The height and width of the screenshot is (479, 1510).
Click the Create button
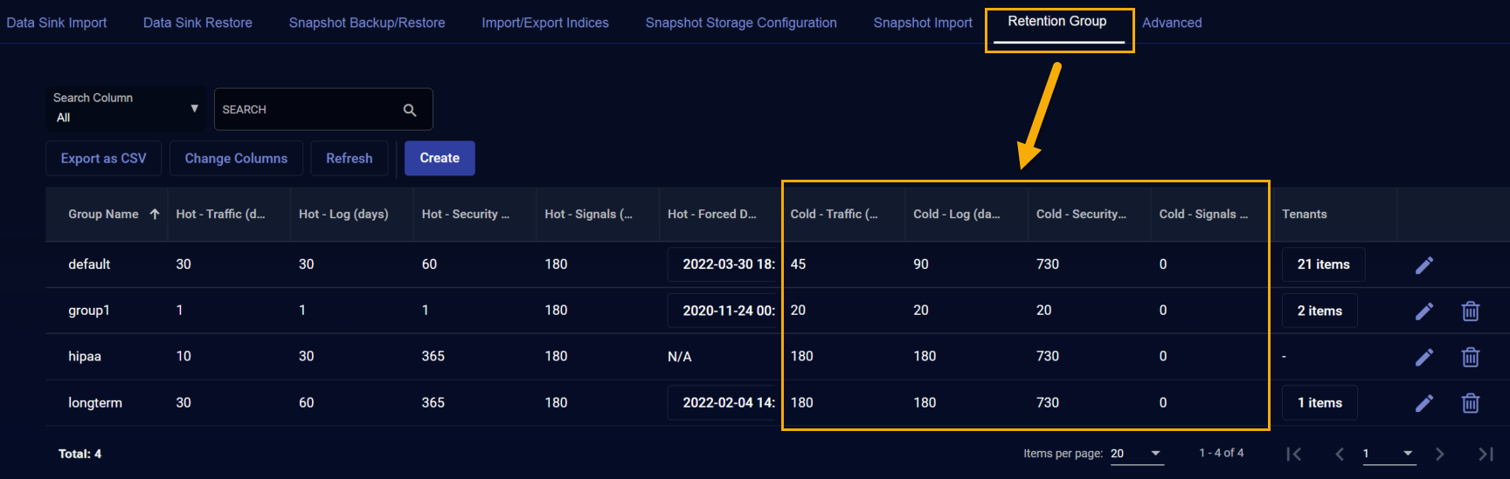[440, 158]
